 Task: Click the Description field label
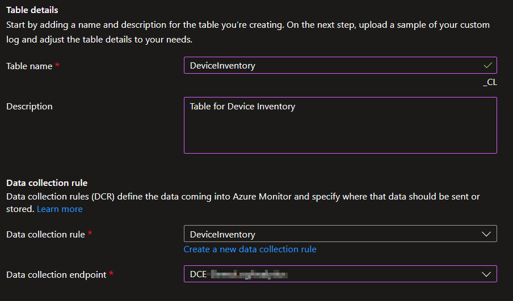(29, 107)
